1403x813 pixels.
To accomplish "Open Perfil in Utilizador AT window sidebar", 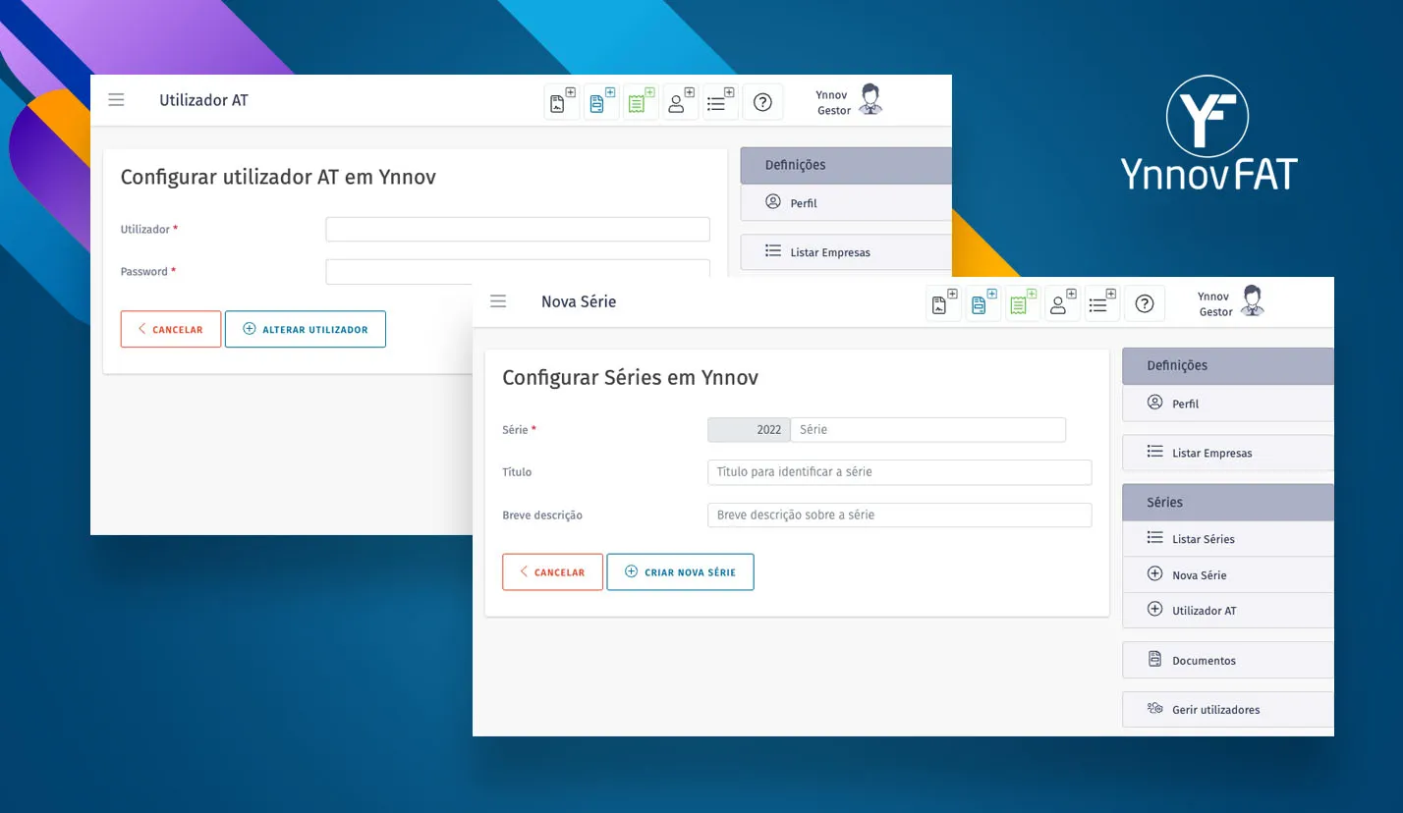I will pyautogui.click(x=846, y=202).
